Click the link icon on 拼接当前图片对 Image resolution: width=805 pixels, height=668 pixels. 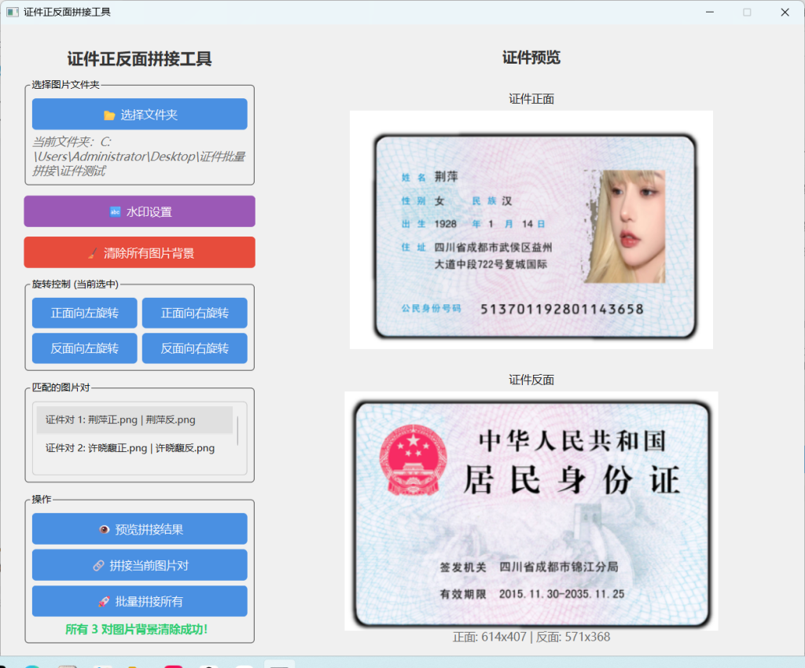98,566
